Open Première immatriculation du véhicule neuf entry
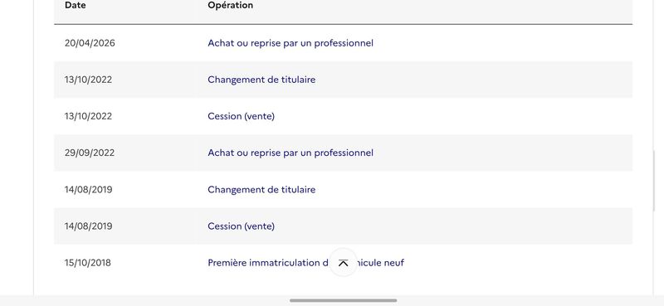The width and height of the screenshot is (664, 306). point(305,263)
